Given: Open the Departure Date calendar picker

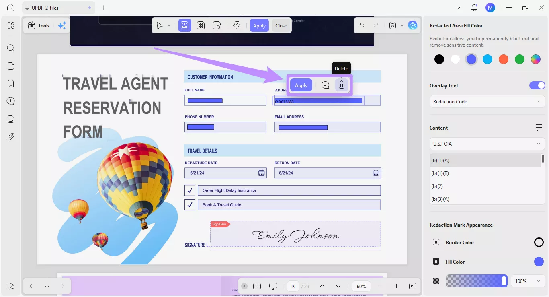Looking at the screenshot, I should tap(261, 173).
